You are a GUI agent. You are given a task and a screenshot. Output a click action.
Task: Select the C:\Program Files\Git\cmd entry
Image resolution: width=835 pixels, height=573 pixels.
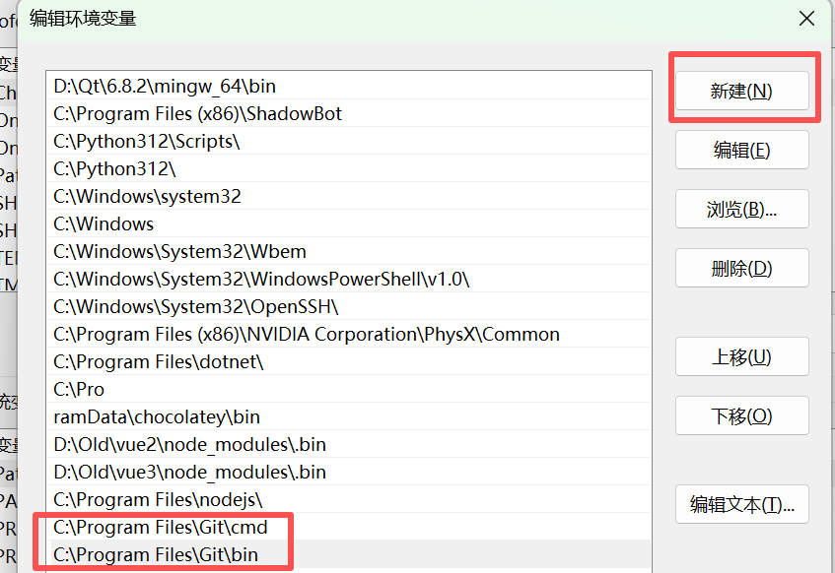click(x=160, y=528)
